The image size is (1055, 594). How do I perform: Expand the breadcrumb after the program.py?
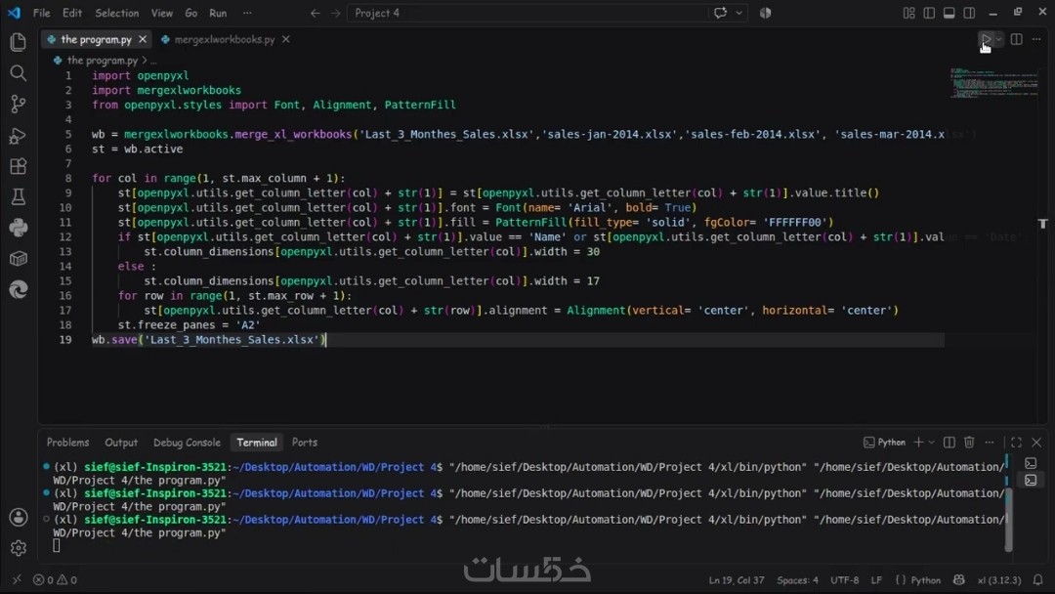pos(153,61)
